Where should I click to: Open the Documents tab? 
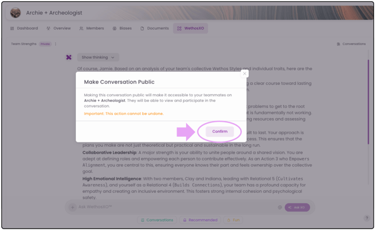click(155, 28)
